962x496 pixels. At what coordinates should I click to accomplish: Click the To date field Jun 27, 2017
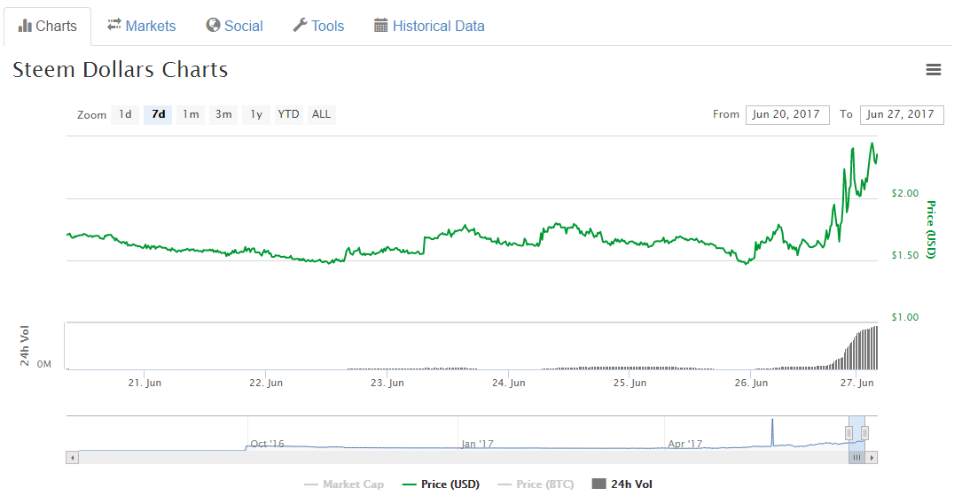point(902,114)
